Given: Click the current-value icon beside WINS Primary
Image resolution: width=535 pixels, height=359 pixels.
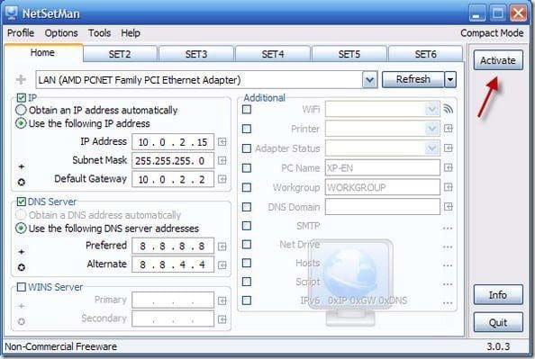Looking at the screenshot, I should coord(222,301).
